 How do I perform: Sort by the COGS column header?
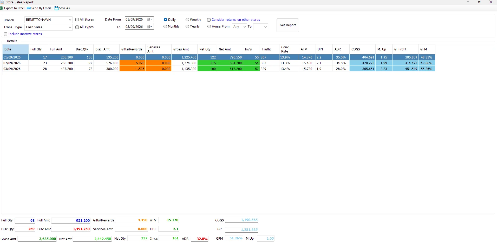pos(362,49)
